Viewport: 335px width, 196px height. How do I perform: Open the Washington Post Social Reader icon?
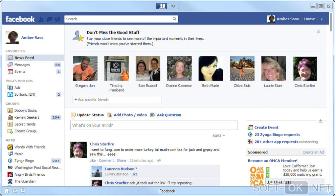(10, 167)
